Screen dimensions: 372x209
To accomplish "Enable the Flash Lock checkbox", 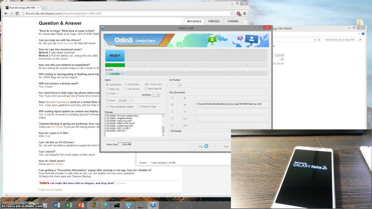I will pos(107,89).
